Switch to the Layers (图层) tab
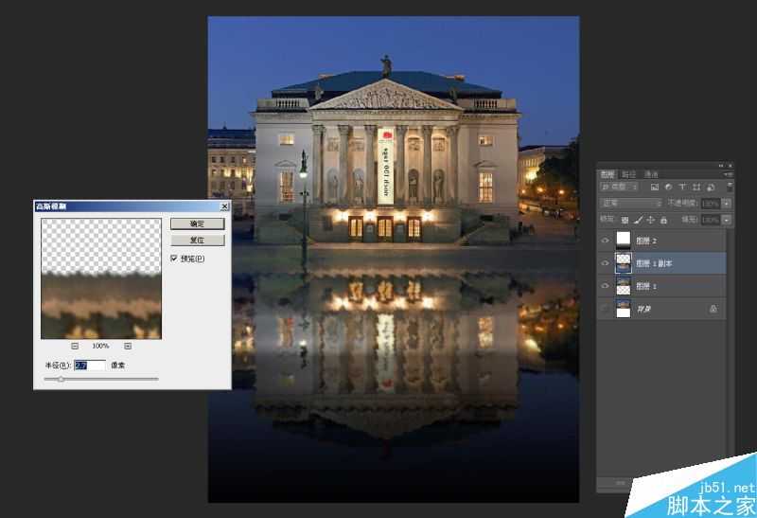The image size is (757, 518). (607, 174)
